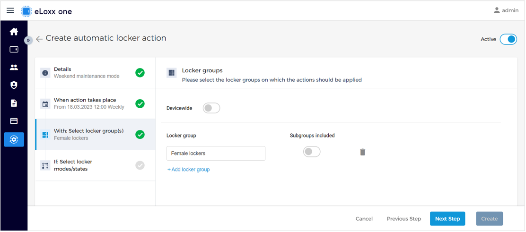Open the hamburger menu
526x232 pixels.
[10, 10]
